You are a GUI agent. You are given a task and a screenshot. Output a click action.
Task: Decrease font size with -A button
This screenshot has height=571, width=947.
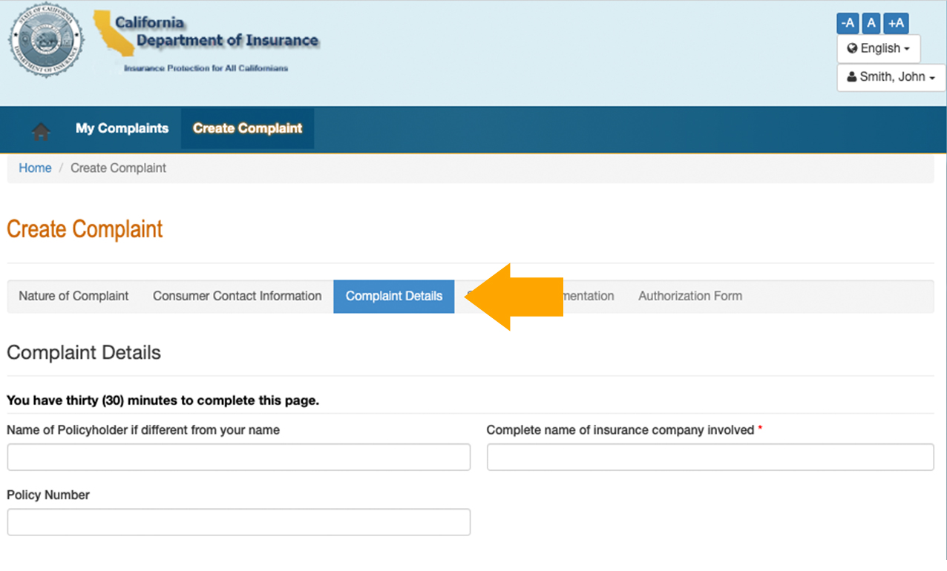(x=848, y=23)
